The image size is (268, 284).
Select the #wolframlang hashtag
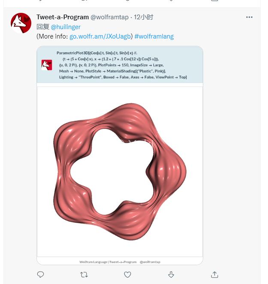(x=154, y=36)
